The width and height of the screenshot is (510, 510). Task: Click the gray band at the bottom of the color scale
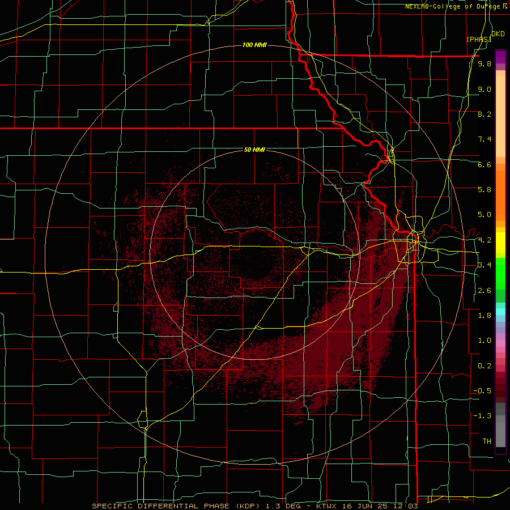[x=500, y=431]
